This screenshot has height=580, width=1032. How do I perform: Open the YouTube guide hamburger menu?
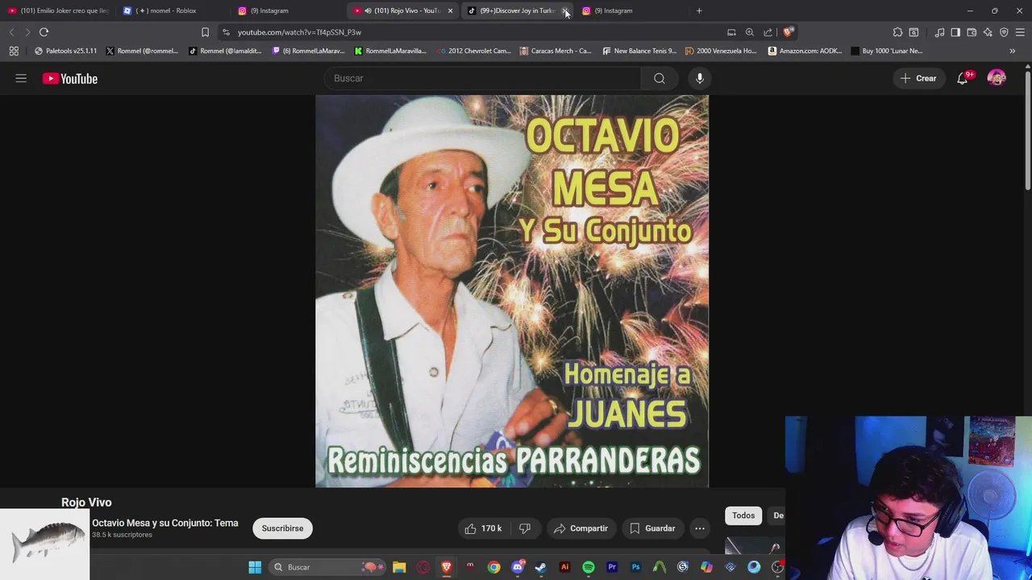pyautogui.click(x=21, y=78)
